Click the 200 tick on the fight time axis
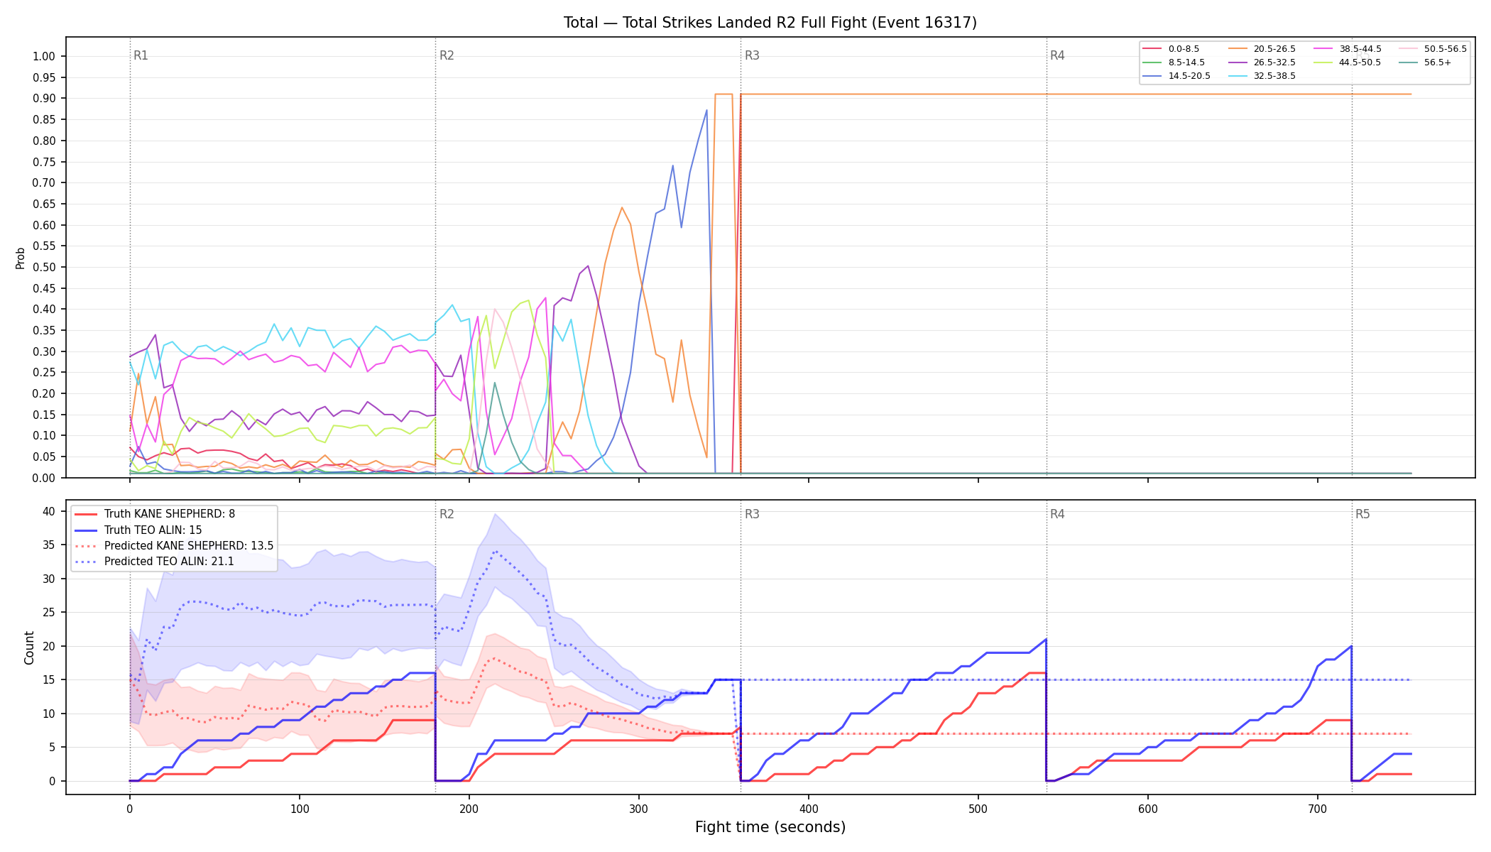This screenshot has height=852, width=1491. (x=469, y=809)
